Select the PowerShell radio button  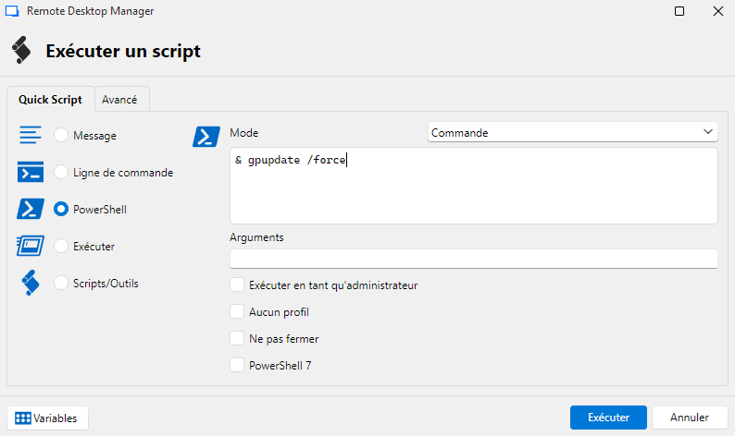coord(61,209)
